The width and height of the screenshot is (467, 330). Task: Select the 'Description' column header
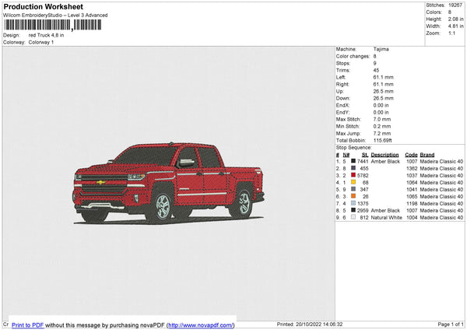coord(384,155)
